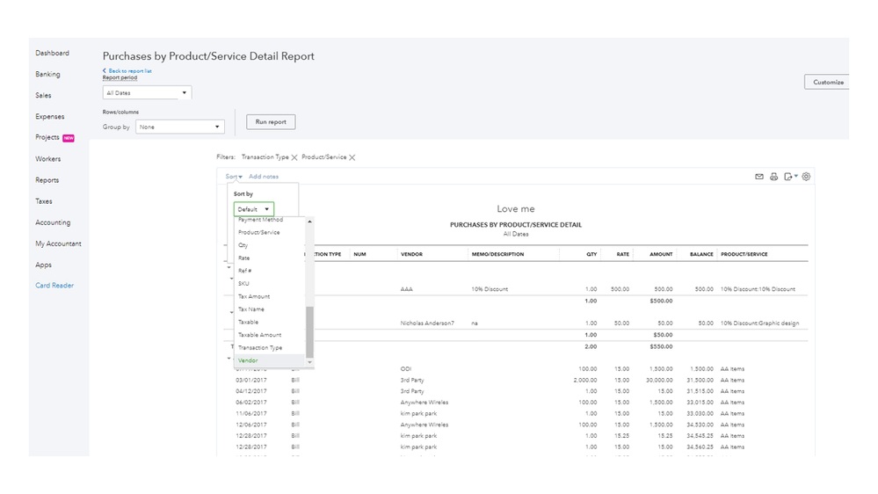Open the Group by None dropdown
878x494 pixels.
tap(179, 127)
